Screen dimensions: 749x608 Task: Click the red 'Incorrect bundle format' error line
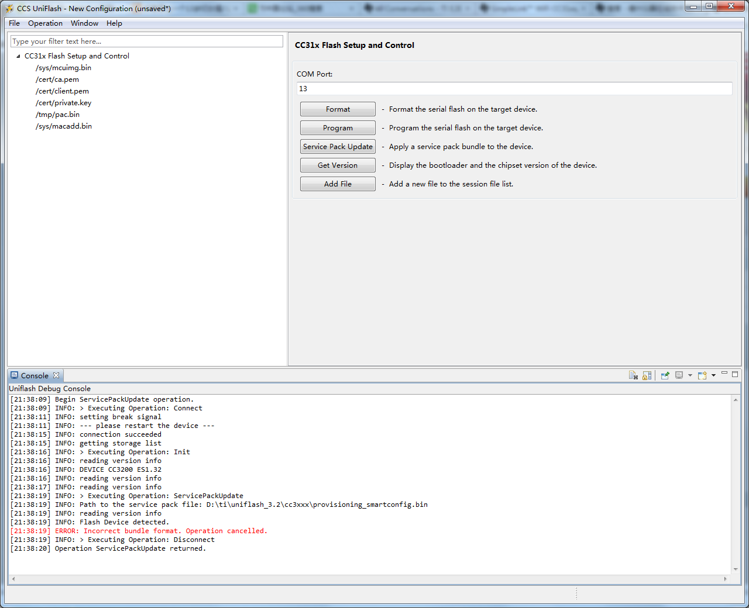[139, 531]
